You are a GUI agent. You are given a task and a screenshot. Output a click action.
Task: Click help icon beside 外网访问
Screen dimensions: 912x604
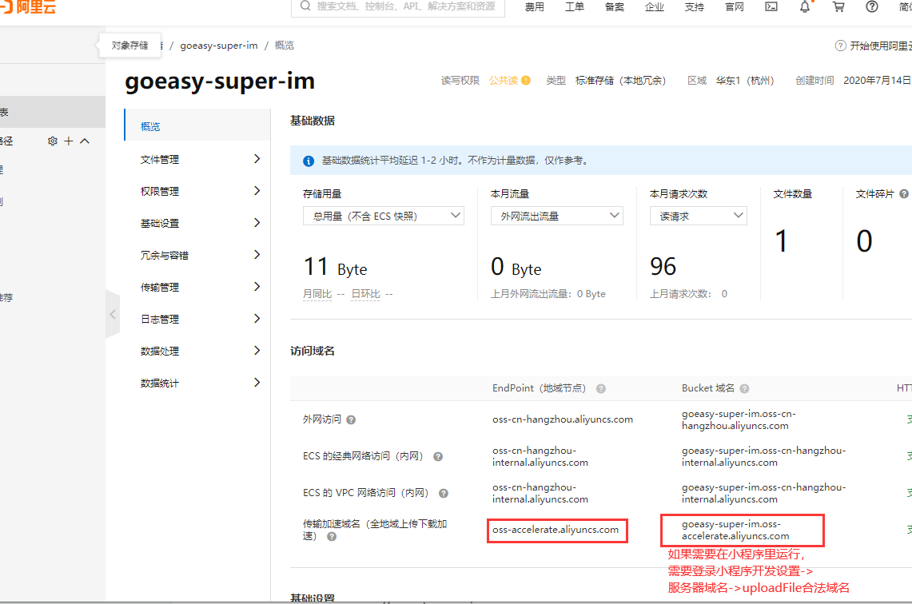click(x=351, y=419)
